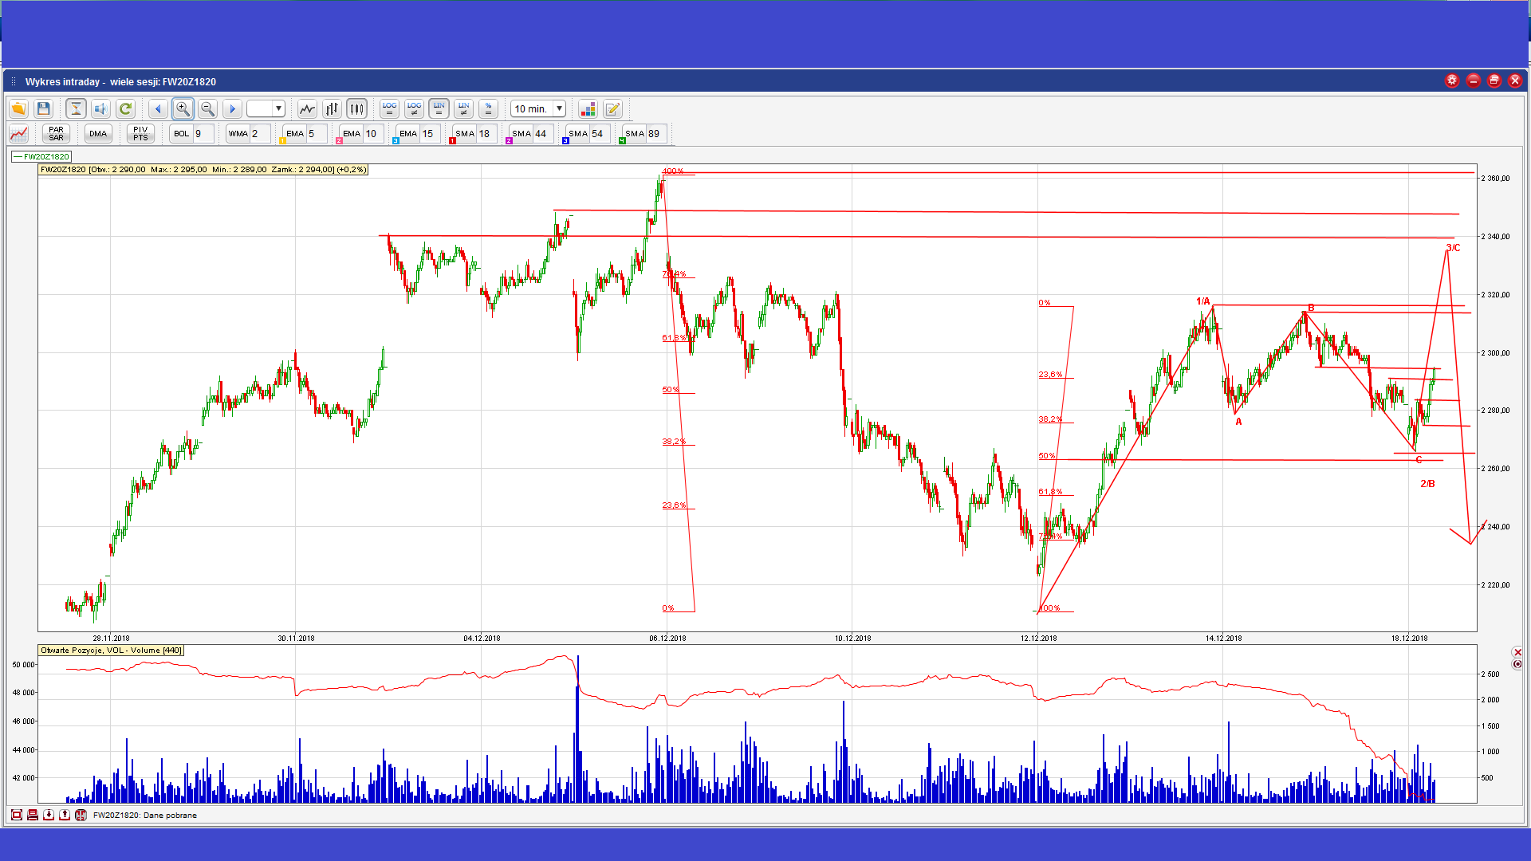This screenshot has height=861, width=1531.
Task: Switch to line chart type icon
Action: click(x=307, y=109)
